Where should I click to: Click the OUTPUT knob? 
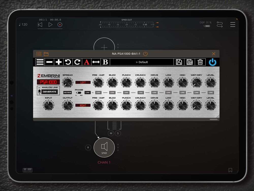click(68, 105)
